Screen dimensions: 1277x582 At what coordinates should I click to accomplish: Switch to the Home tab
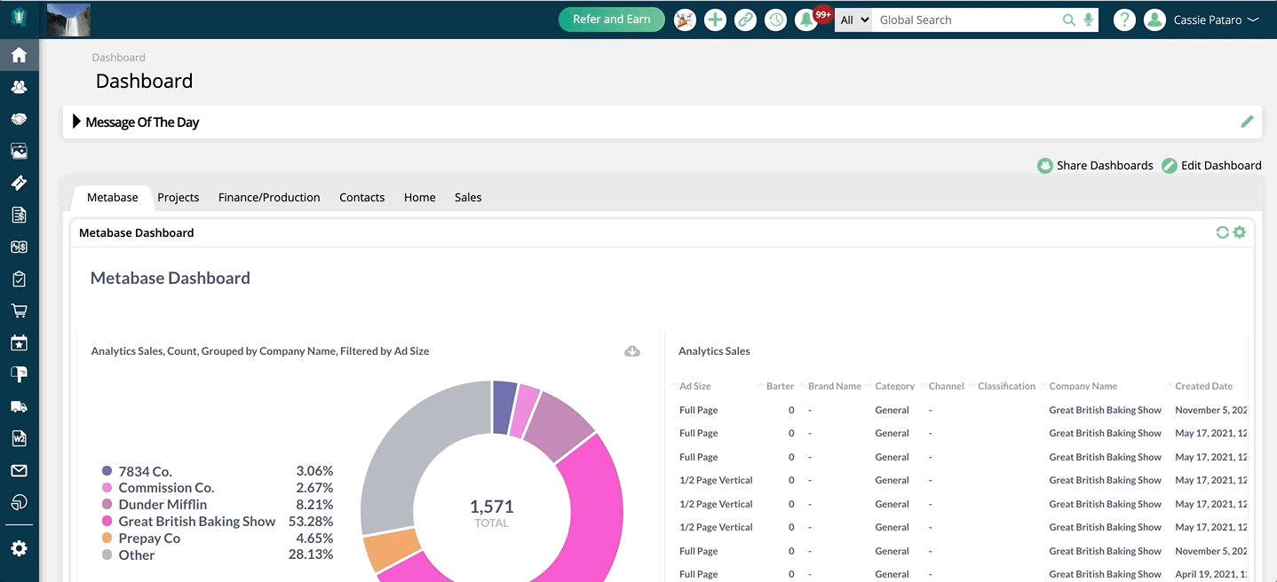[x=419, y=197]
